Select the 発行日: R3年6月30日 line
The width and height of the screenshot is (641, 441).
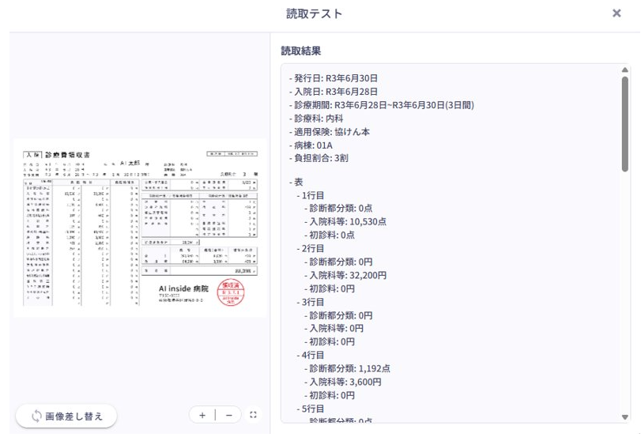[334, 78]
